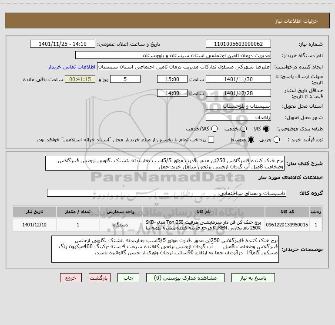Select the کالا/خدمت radio option
Image resolution: width=335 pixels, height=325 pixels.
pyautogui.click(x=214, y=129)
